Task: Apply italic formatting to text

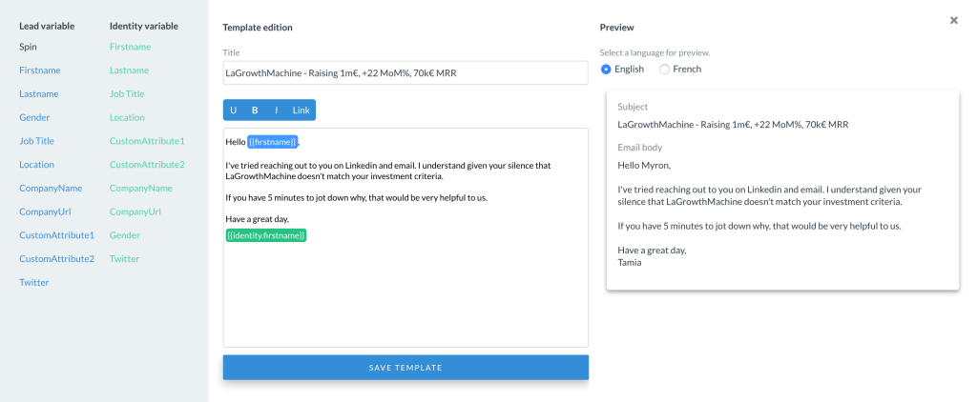Action: tap(276, 111)
